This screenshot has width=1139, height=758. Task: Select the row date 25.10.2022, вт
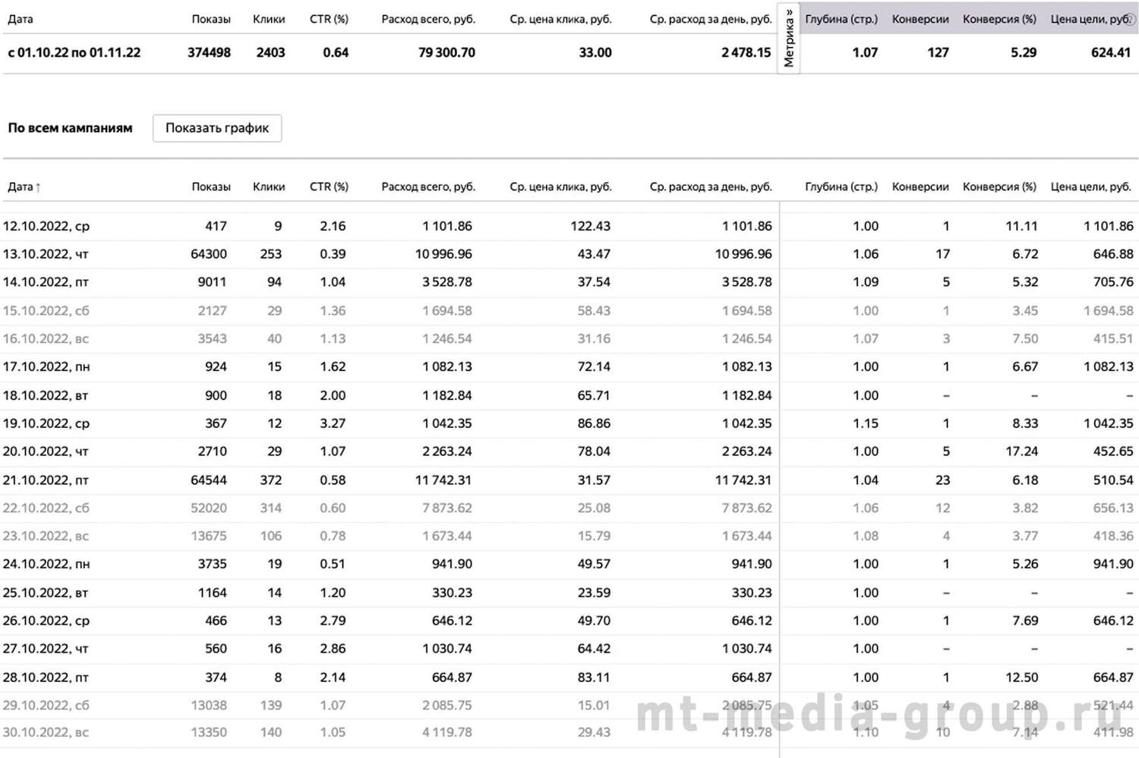point(46,593)
